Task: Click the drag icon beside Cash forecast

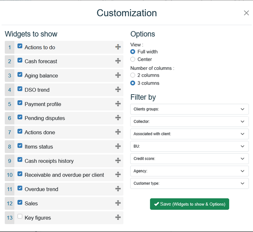Action: (118, 61)
